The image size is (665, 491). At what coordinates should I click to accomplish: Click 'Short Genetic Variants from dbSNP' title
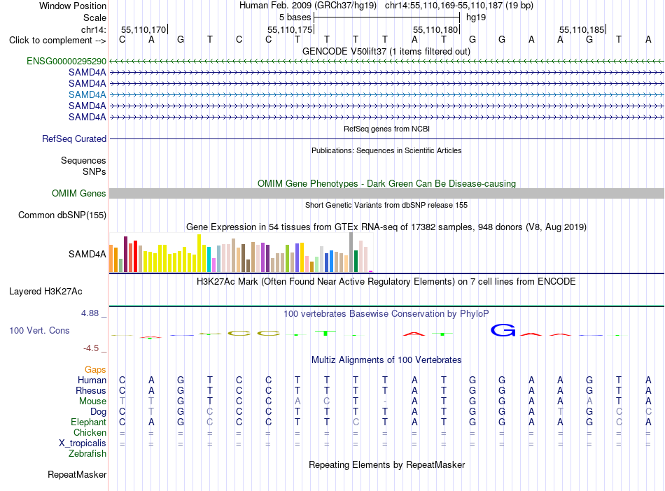[x=386, y=205]
